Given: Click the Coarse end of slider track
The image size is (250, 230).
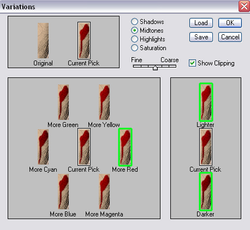Looking at the screenshot, I should click(175, 66).
